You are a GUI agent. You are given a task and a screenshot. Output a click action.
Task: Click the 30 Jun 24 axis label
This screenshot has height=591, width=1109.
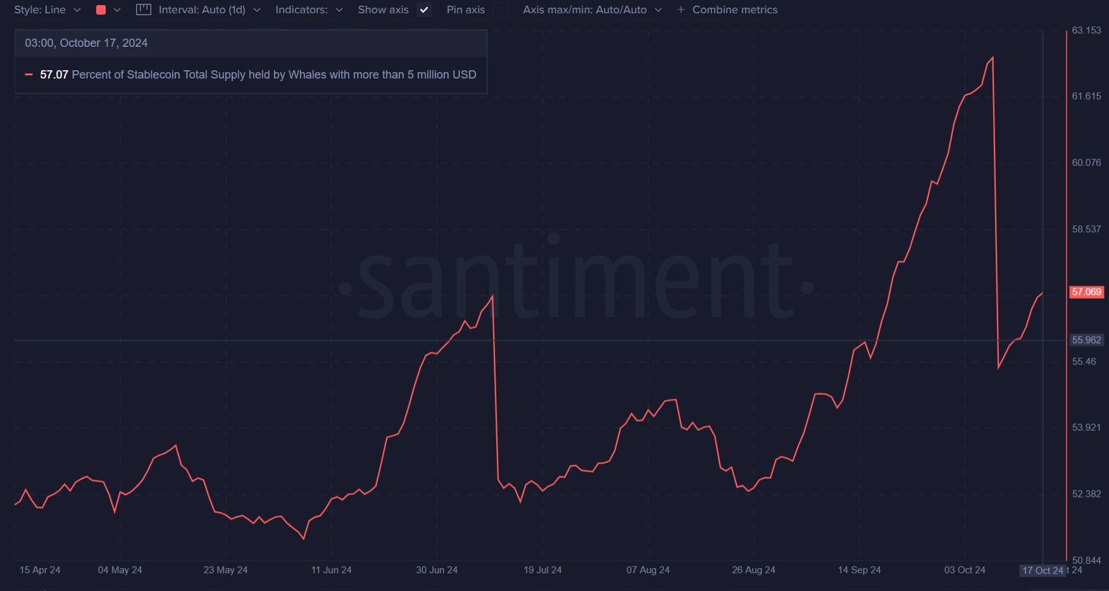437,570
